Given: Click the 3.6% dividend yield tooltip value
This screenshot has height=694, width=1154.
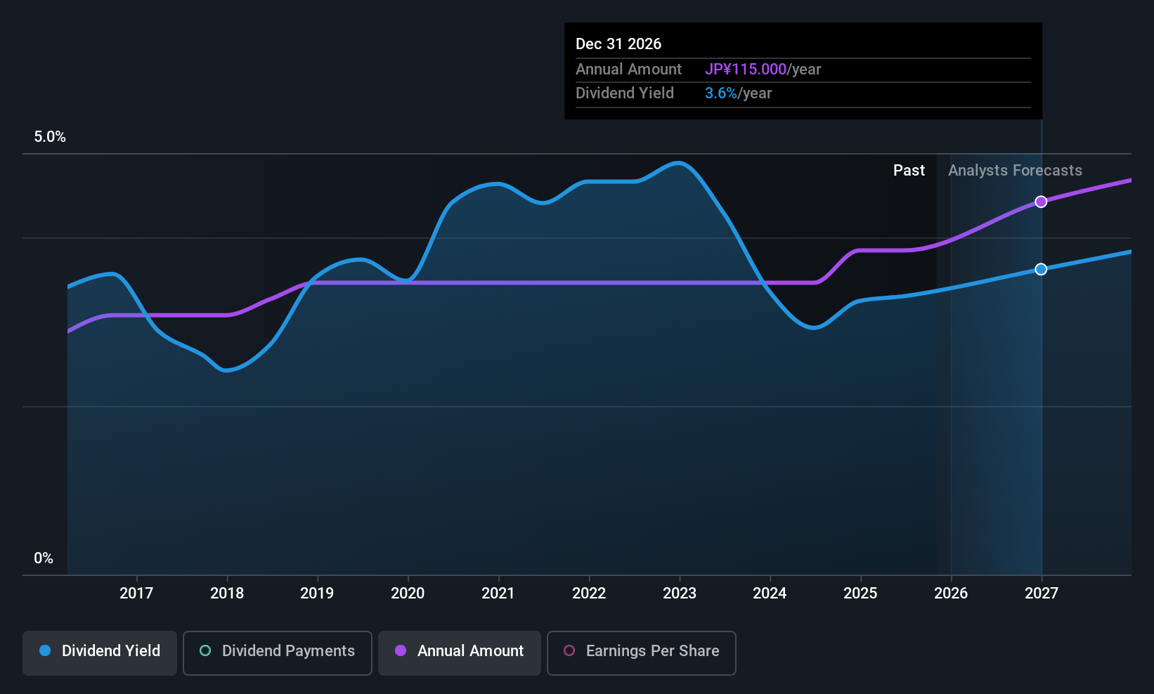Looking at the screenshot, I should pos(721,93).
